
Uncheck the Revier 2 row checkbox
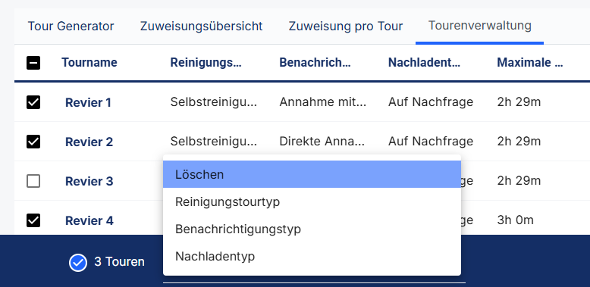coord(33,142)
